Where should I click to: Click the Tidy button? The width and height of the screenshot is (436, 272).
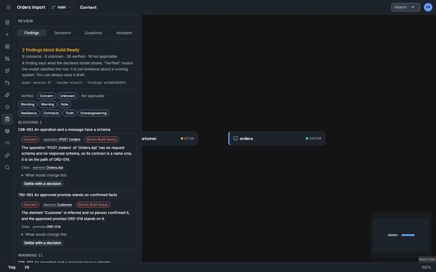click(x=12, y=267)
